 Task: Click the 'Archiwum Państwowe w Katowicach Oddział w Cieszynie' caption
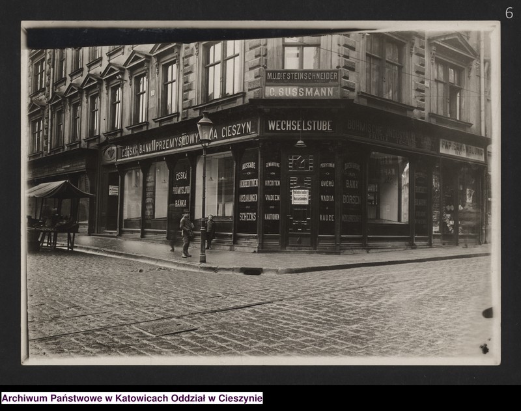(x=132, y=398)
